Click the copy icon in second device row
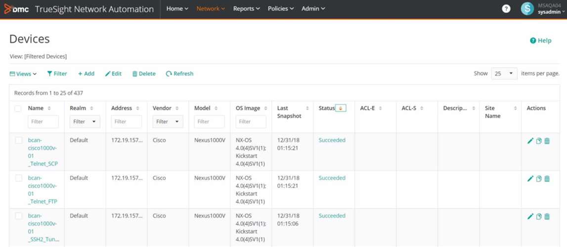Viewport: 567px width, 247px height. [x=539, y=179]
